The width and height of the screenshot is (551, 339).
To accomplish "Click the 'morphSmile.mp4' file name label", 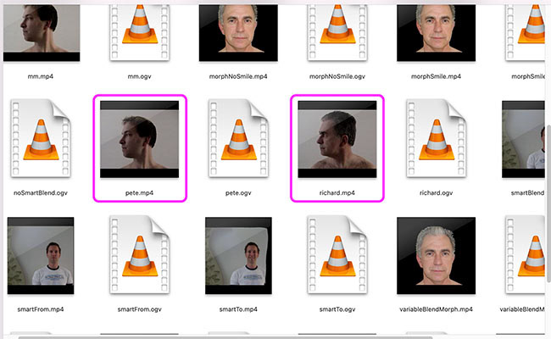I will pos(436,76).
